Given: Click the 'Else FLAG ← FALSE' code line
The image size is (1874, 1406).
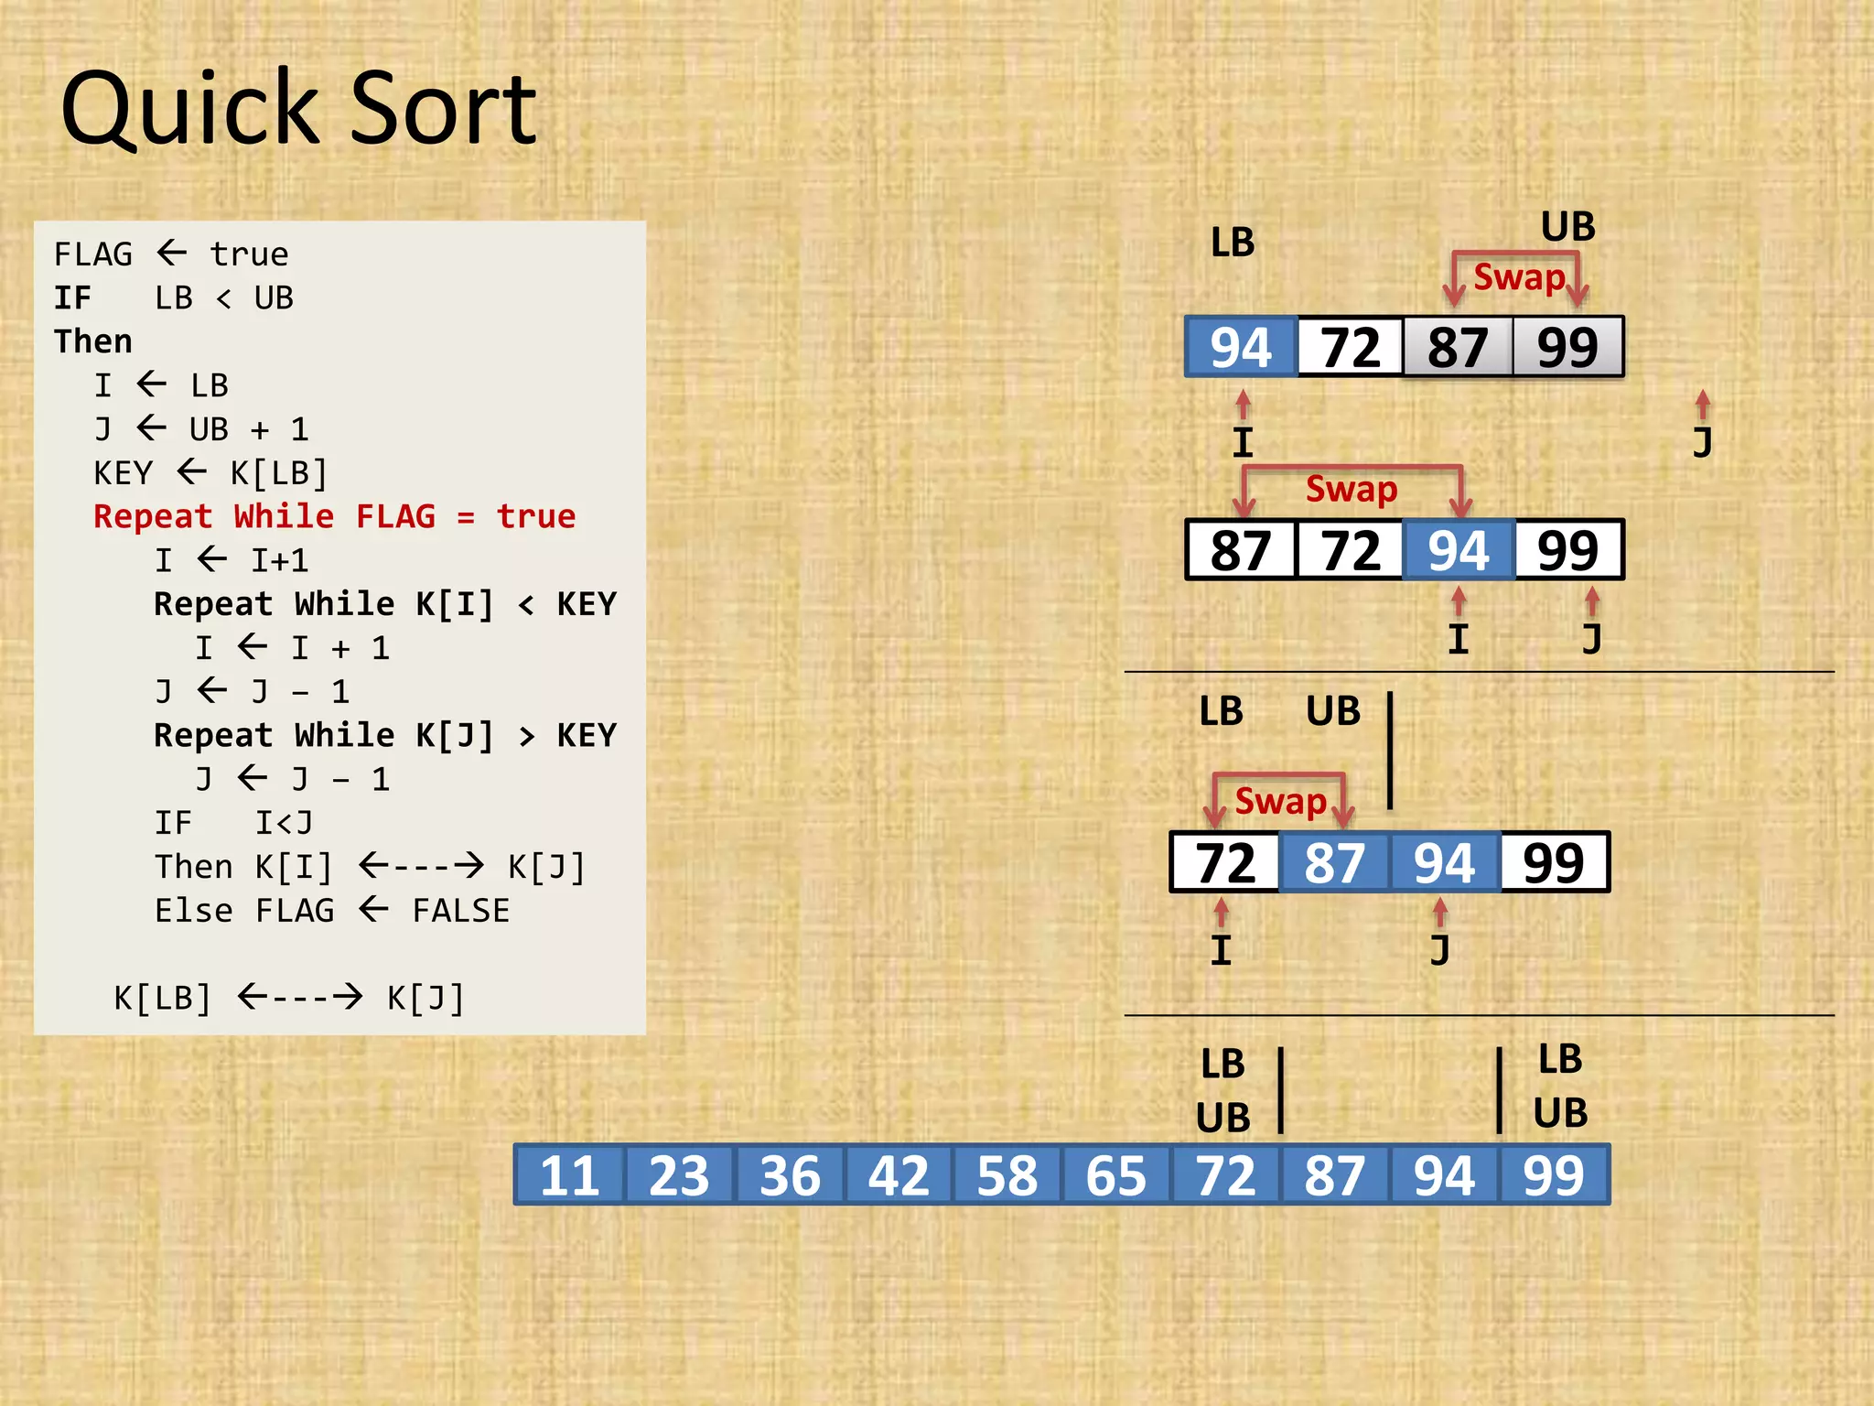Looking at the screenshot, I should pyautogui.click(x=331, y=911).
